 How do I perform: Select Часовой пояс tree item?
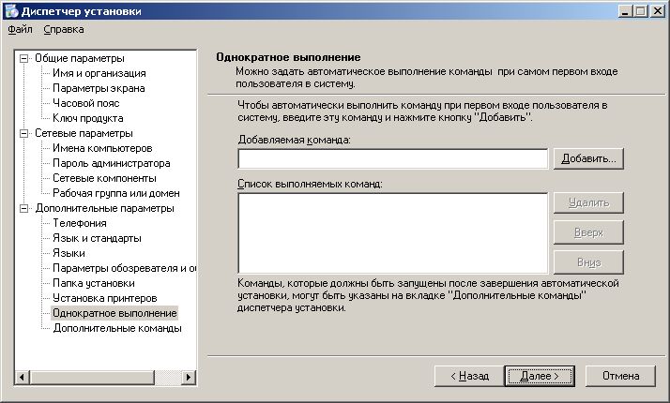tap(87, 103)
